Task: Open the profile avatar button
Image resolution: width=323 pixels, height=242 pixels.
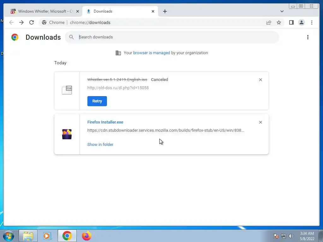Action: point(301,22)
